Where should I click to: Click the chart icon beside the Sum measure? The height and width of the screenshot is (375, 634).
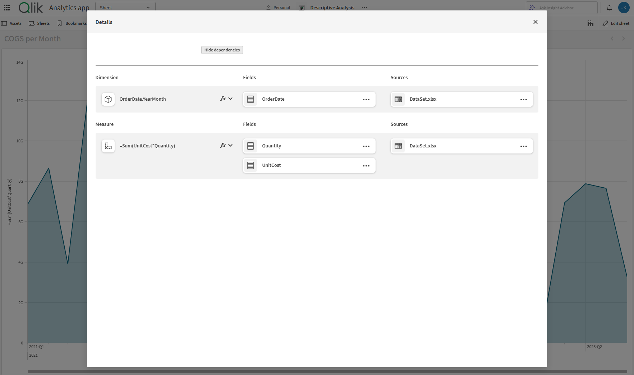(108, 146)
